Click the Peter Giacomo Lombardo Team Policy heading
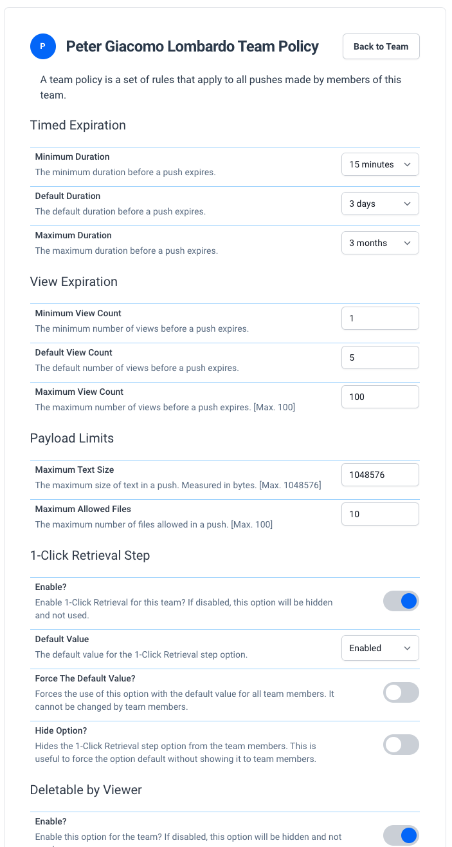 (192, 46)
